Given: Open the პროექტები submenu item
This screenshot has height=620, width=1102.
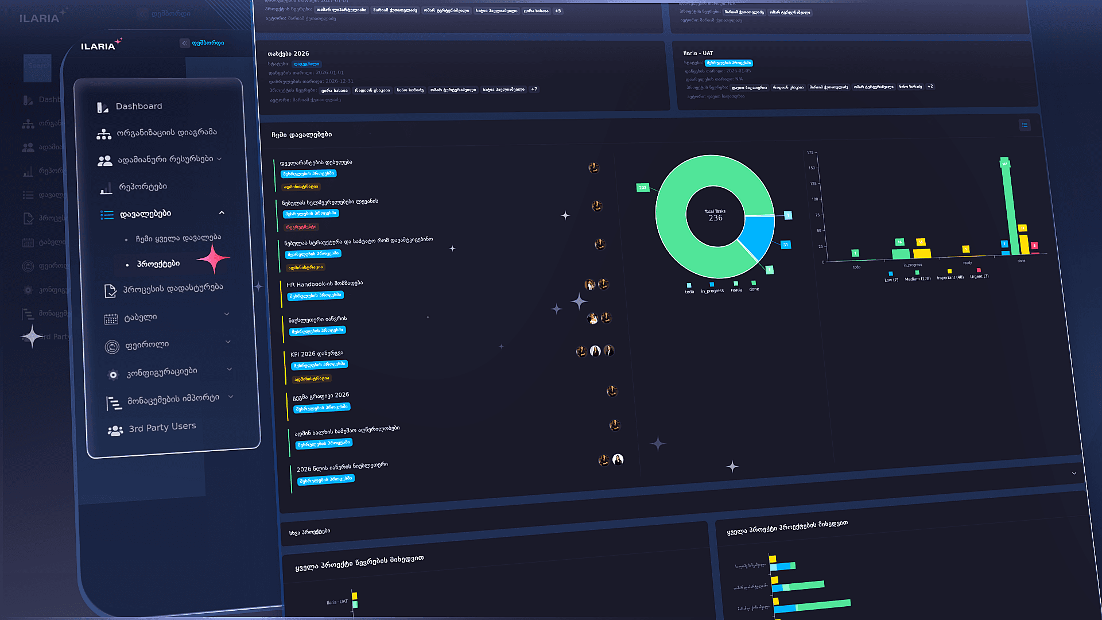Looking at the screenshot, I should pyautogui.click(x=158, y=264).
